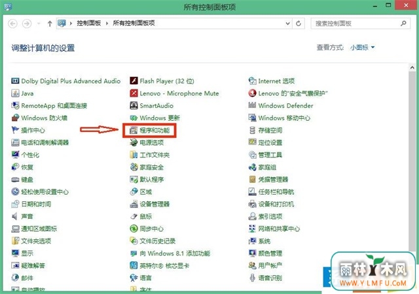Open the 轻松使用设置中心 link
Viewport: 419px width, 294px height.
[x=45, y=191]
